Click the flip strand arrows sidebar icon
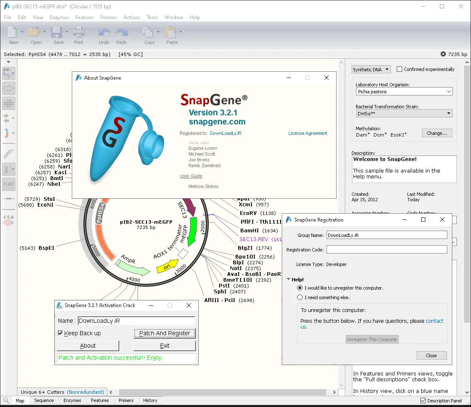Screen dimensions: 471x407 (6, 118)
